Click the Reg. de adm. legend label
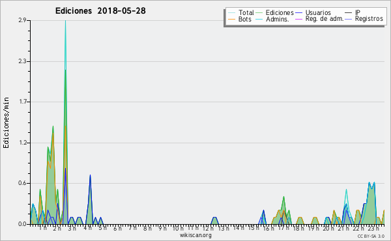The image size is (391, 241). pyautogui.click(x=324, y=19)
